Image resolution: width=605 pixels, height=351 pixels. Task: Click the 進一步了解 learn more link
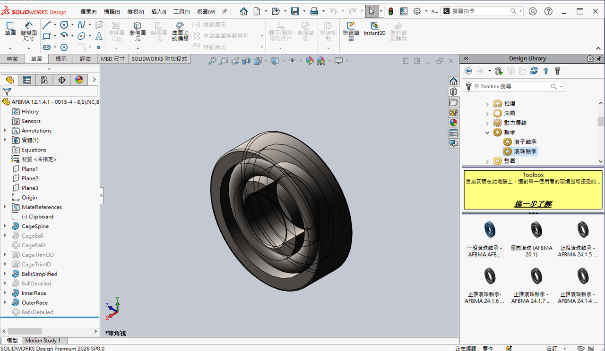(533, 204)
